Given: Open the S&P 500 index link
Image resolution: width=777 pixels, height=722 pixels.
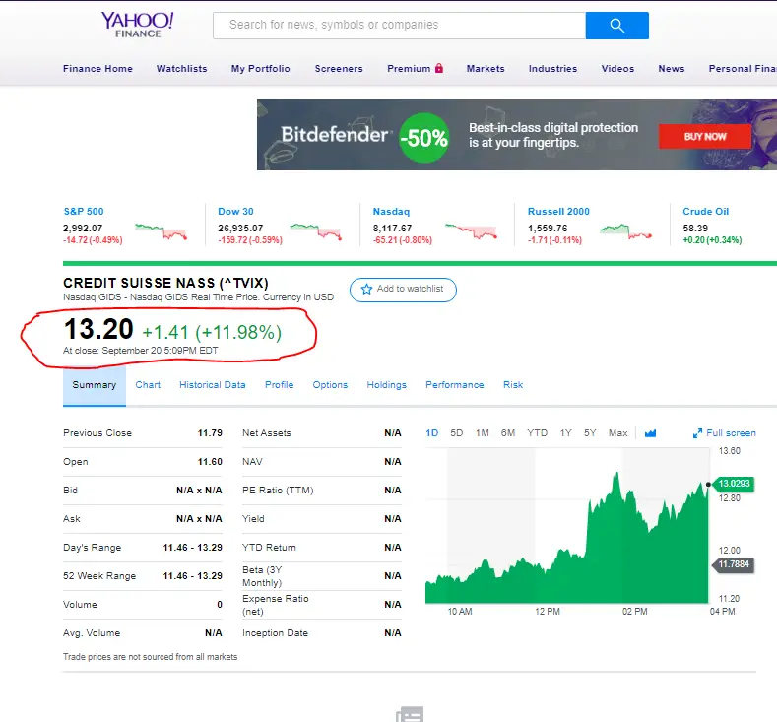Looking at the screenshot, I should tap(84, 211).
